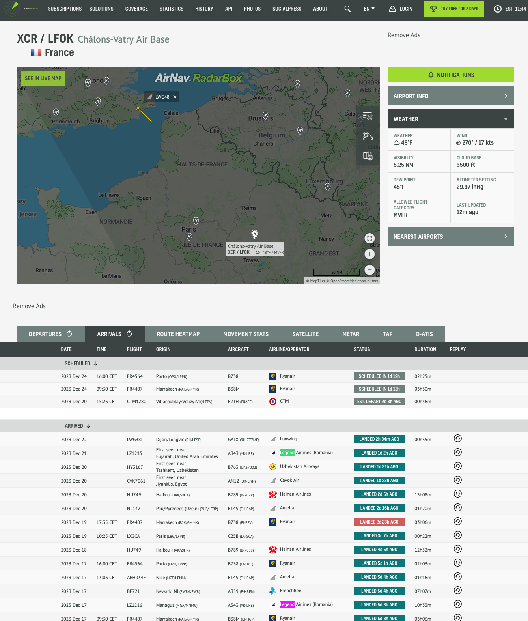Switch to the Departures tab
Image resolution: width=528 pixels, height=621 pixels.
coord(51,334)
